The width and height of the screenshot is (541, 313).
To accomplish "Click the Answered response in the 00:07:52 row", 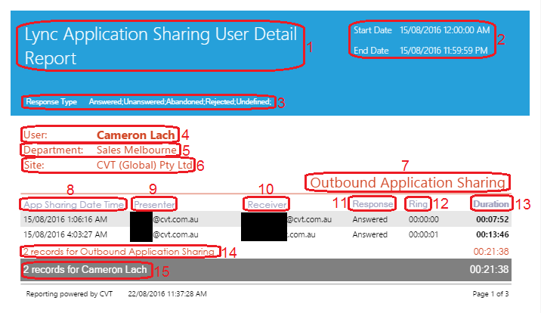I will point(370,219).
